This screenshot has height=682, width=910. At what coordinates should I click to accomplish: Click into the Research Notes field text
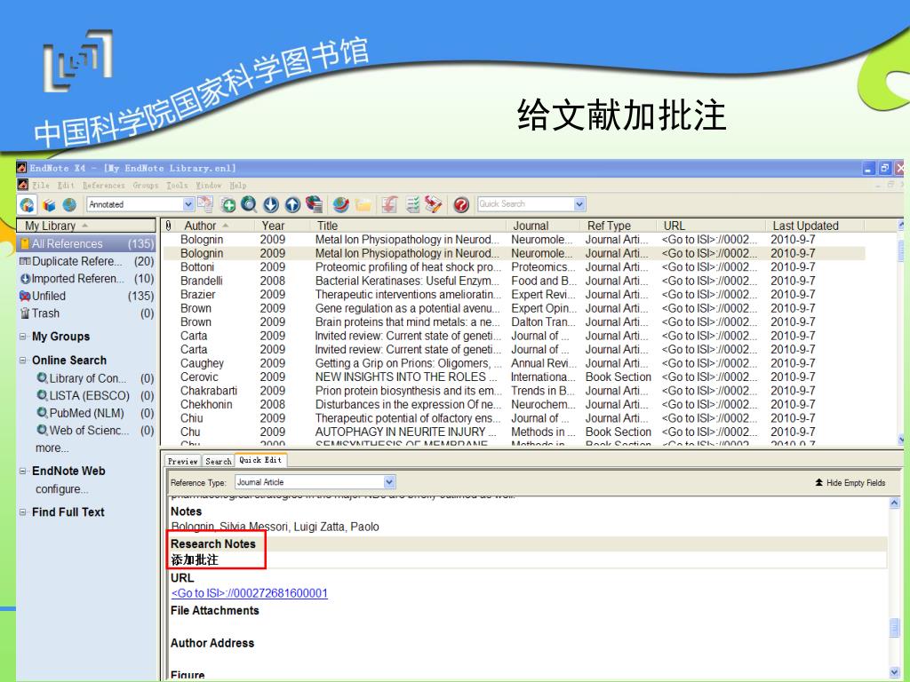195,560
